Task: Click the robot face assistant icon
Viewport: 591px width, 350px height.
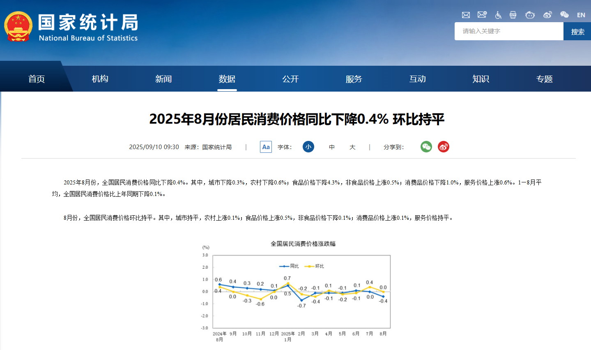Action: (x=530, y=15)
